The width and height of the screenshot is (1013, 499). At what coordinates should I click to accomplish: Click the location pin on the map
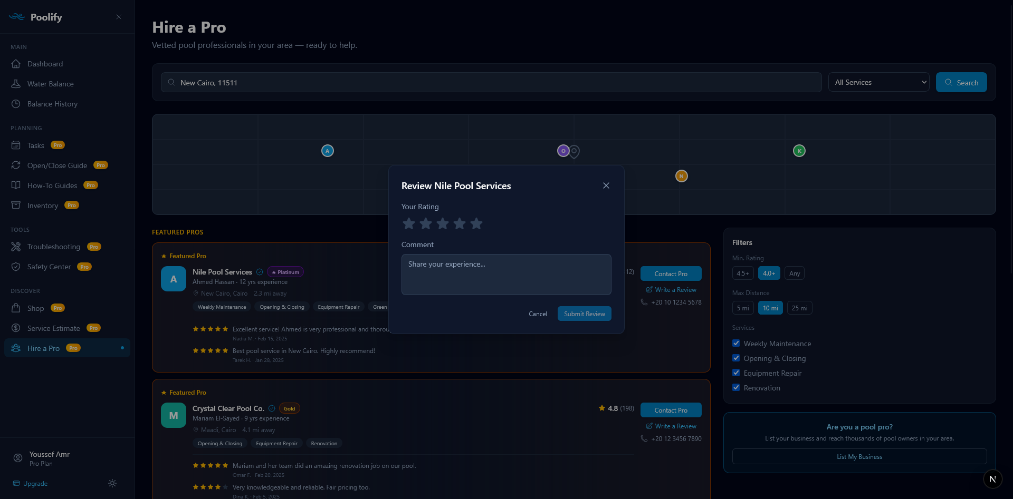[x=574, y=152]
